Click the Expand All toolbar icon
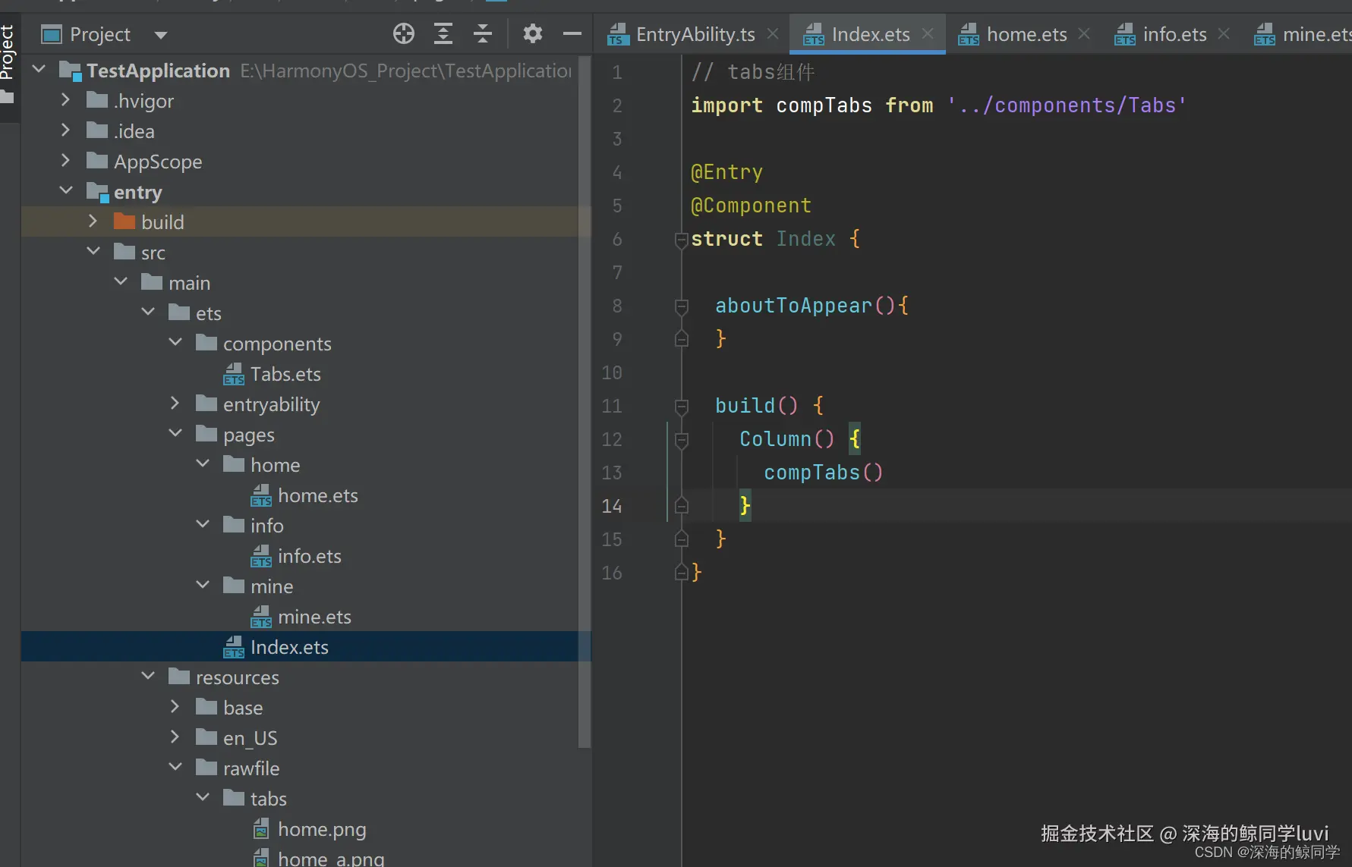Viewport: 1352px width, 867px height. click(443, 33)
